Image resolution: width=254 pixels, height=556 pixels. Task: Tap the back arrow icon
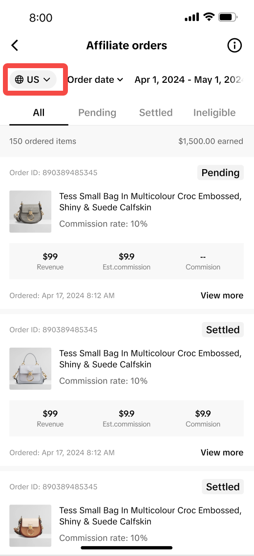[15, 46]
